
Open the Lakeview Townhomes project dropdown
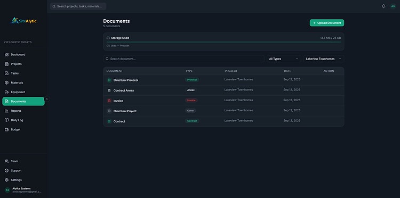click(324, 59)
